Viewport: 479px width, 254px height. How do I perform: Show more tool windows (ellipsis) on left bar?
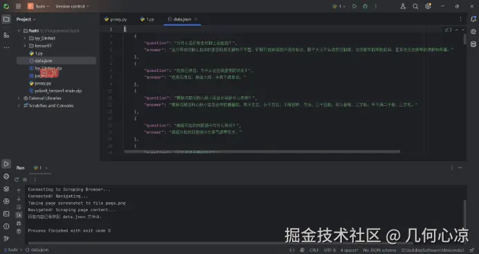6,47
